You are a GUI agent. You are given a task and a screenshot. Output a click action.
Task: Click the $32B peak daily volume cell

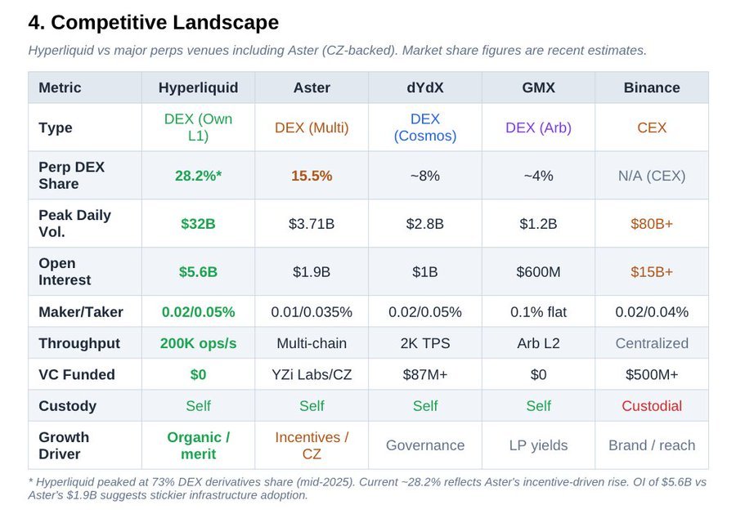coord(198,223)
